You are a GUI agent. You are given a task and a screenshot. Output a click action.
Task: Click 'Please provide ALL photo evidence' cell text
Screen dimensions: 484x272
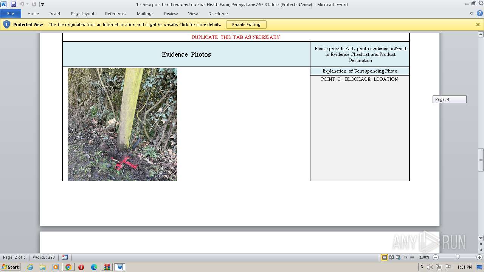360,54
